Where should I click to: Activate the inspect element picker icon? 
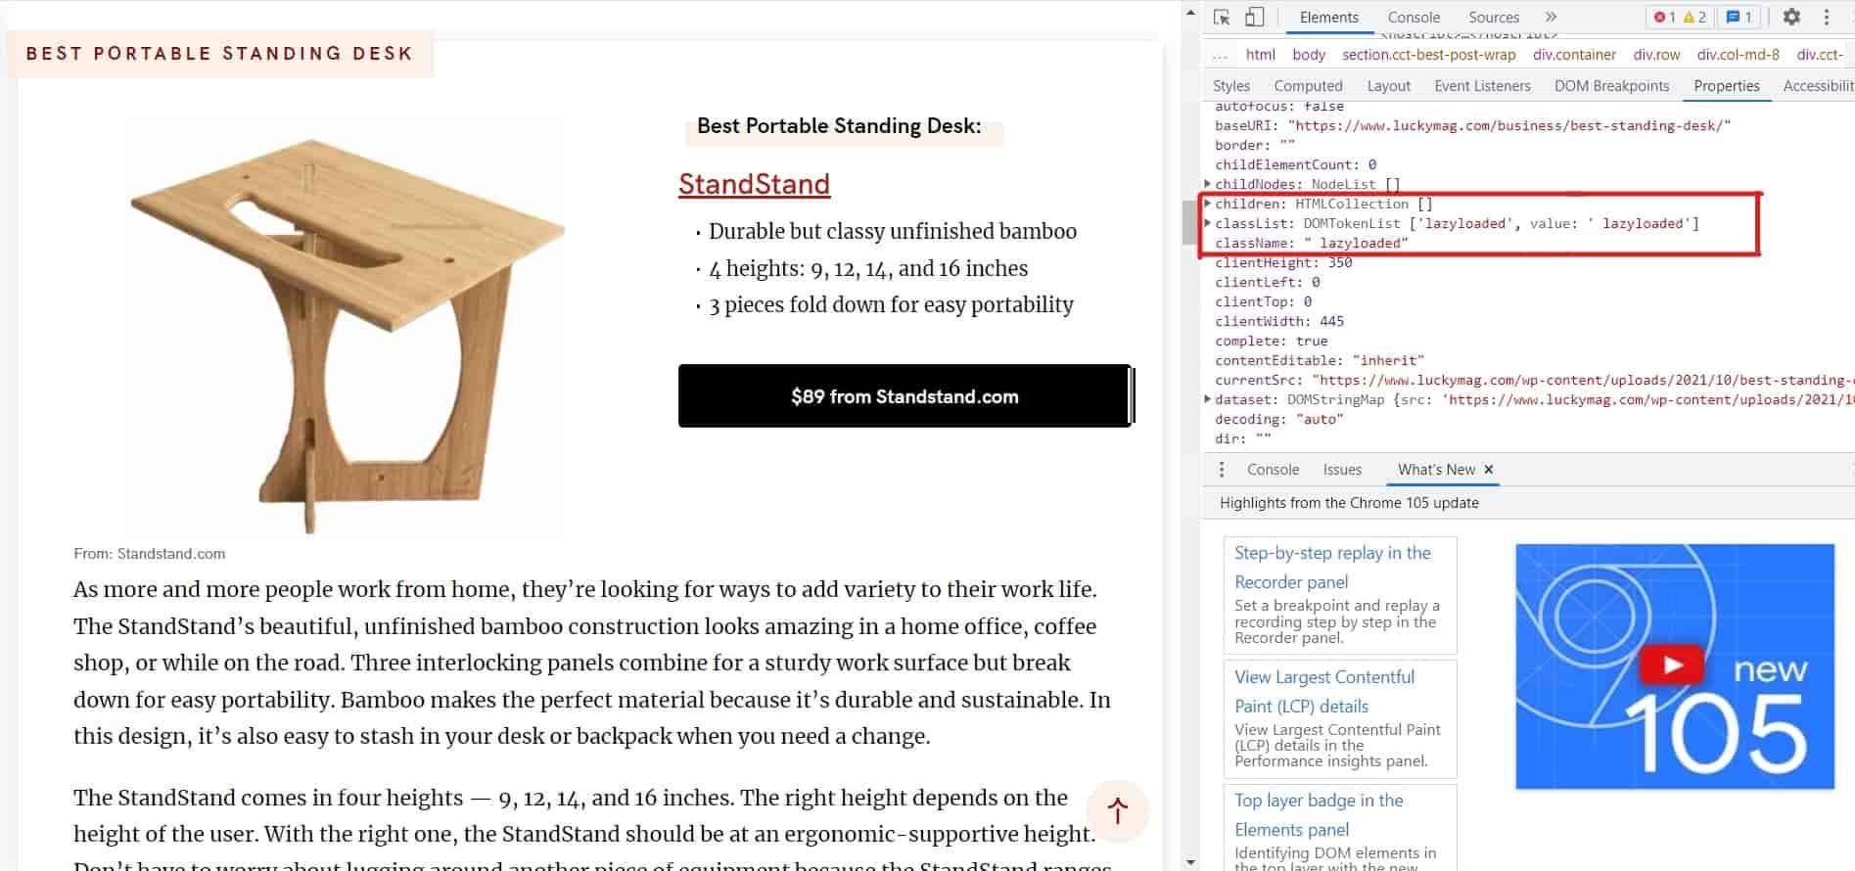pyautogui.click(x=1222, y=18)
